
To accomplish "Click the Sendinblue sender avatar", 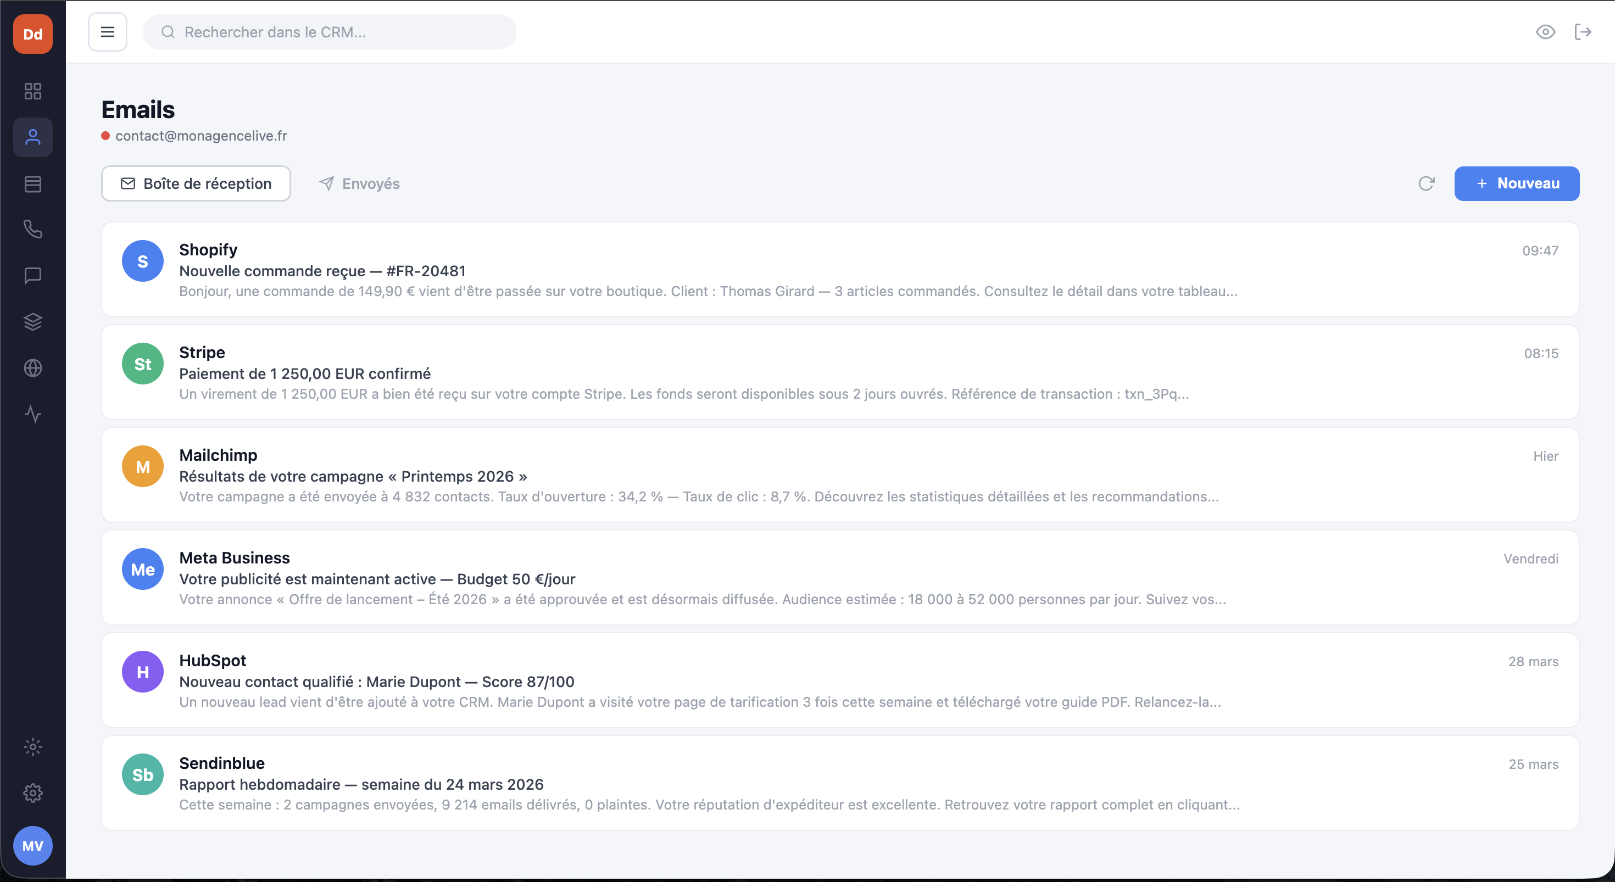I will 143,775.
